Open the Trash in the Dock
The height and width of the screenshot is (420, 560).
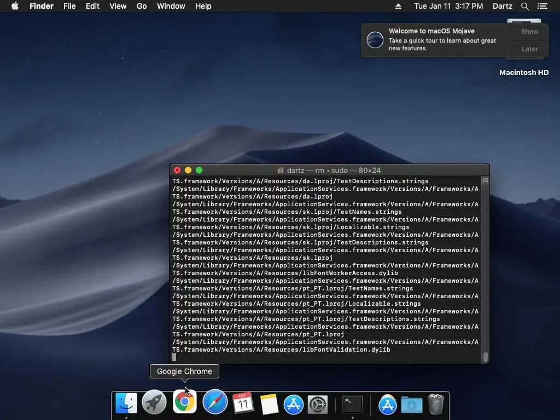coord(436,404)
